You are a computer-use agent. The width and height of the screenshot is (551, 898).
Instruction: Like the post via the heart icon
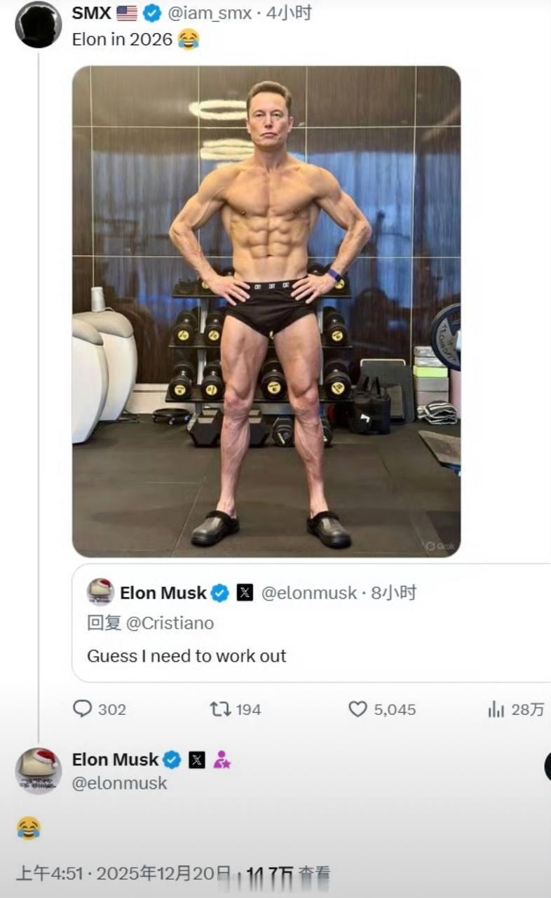coord(358,709)
